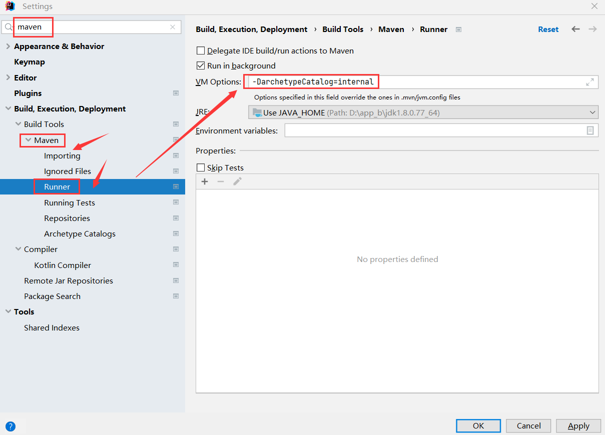Click project icon beside Ignored Files
Viewport: 605px width, 435px height.
176,171
